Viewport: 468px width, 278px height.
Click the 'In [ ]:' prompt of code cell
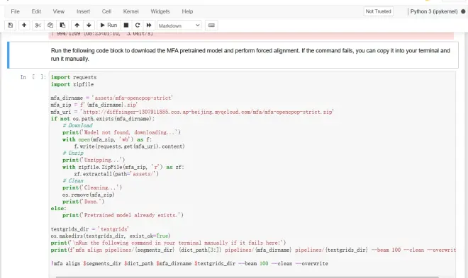coord(33,77)
